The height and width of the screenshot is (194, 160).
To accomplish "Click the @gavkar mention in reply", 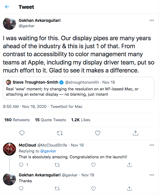I will coord(48,151).
